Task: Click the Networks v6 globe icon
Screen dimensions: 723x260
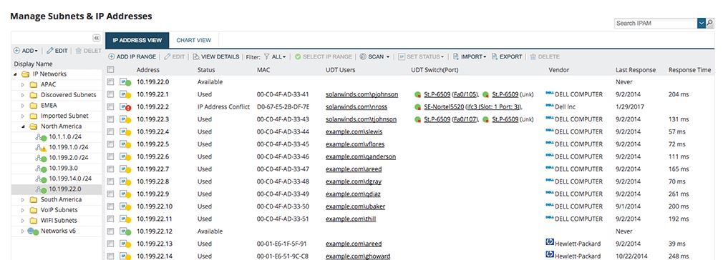Action: pos(33,231)
